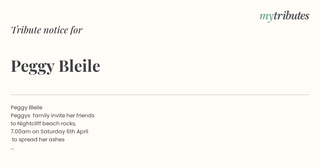
Task: Click the large bold "Peggy Bleile" title
Action: click(55, 66)
